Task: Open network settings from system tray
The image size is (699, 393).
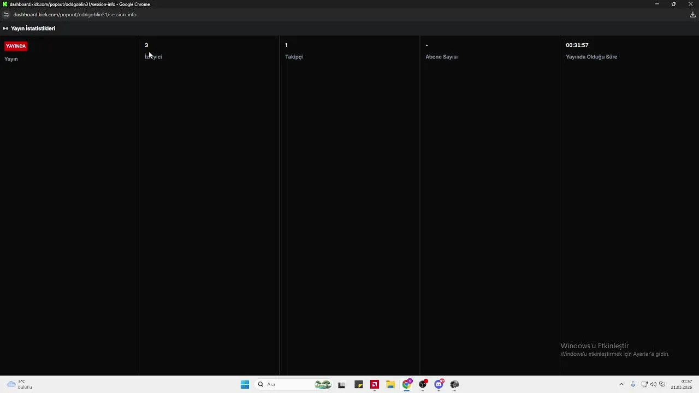Action: (644, 384)
